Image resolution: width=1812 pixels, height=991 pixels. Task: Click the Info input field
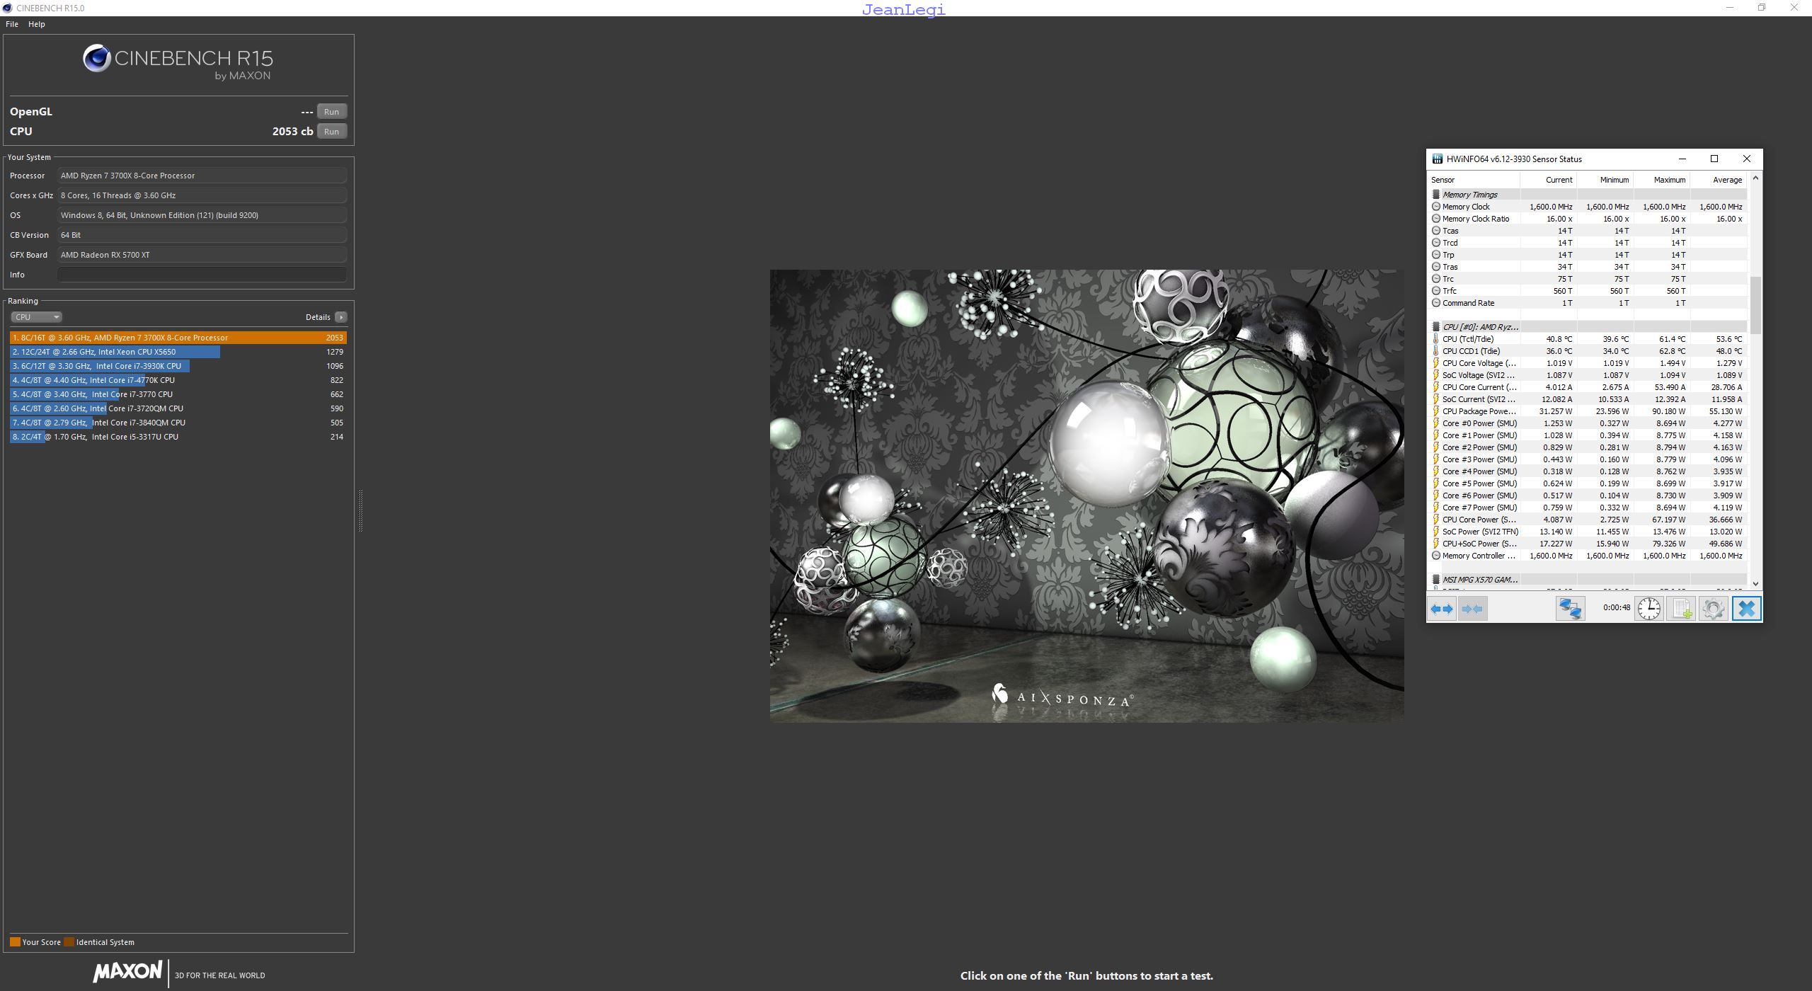click(202, 275)
